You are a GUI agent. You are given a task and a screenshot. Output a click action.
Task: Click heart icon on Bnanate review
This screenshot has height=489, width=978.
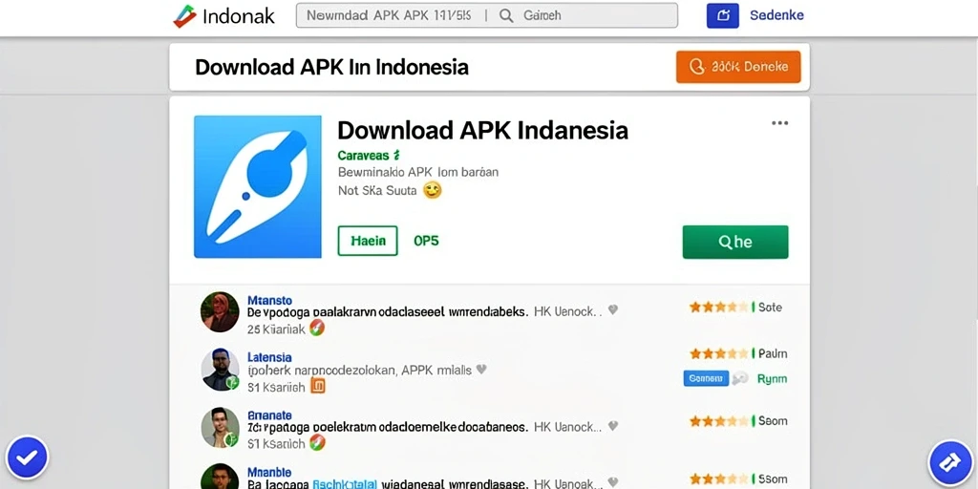[x=613, y=426]
